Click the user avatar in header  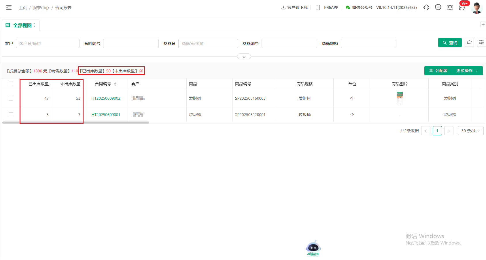476,8
